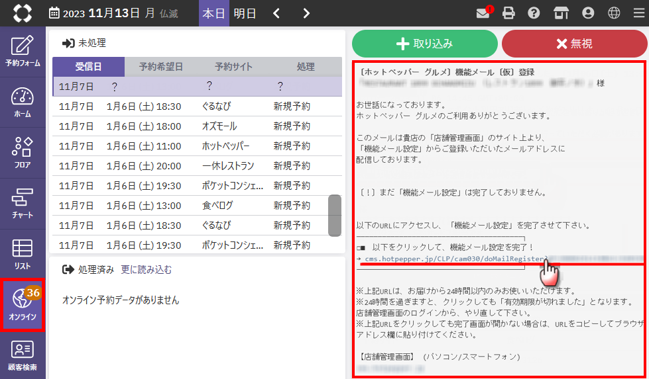
Task: Open the hamburger menu icon
Action: [638, 13]
